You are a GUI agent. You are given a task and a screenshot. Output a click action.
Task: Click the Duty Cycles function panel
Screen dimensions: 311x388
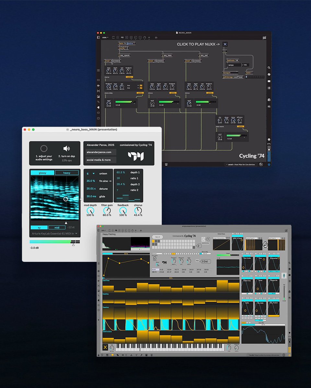click(x=248, y=264)
